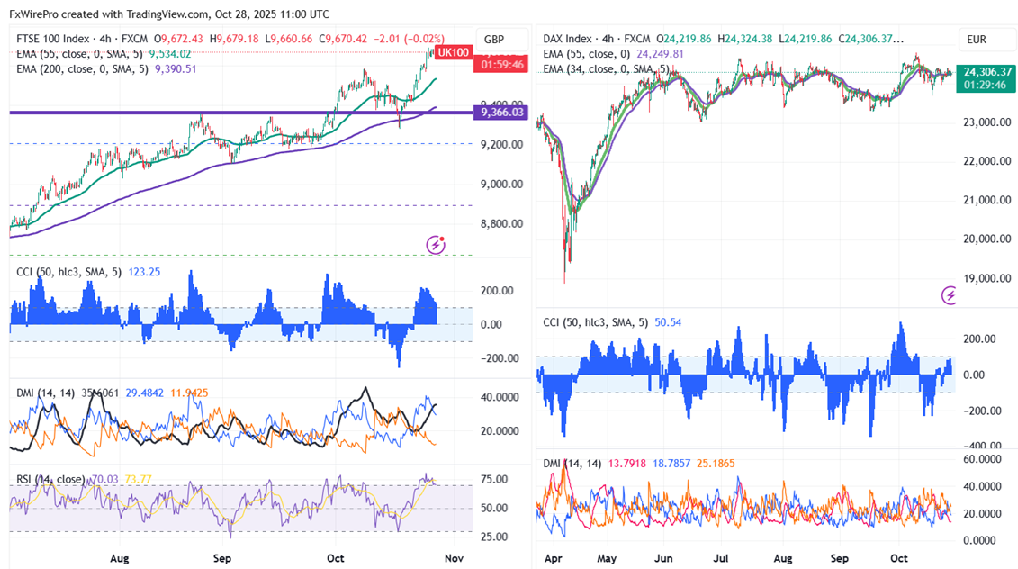Select DAX EMA 34 indicator legend

606,68
